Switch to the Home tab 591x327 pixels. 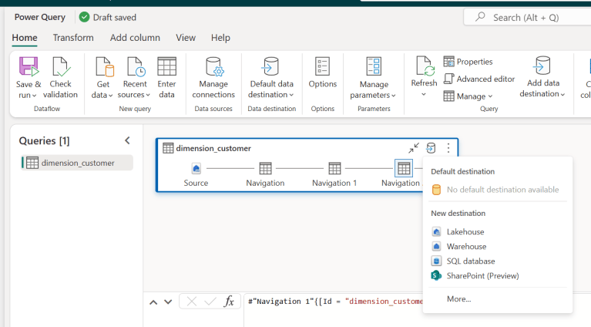25,38
